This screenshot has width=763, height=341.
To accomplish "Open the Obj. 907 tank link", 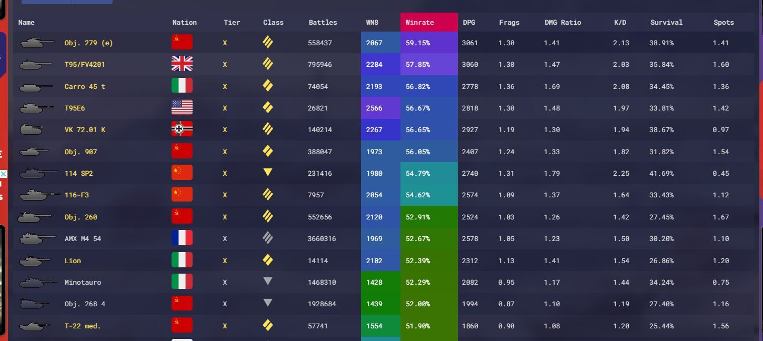I will pos(81,152).
